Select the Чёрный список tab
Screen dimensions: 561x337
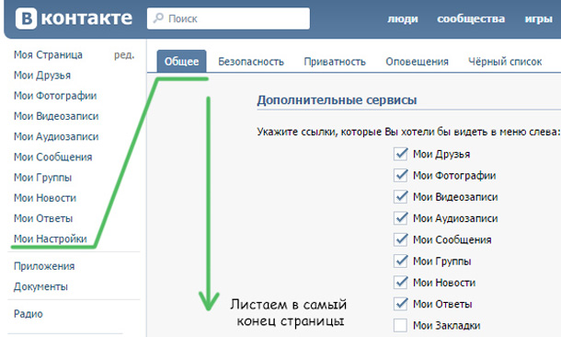pyautogui.click(x=505, y=62)
